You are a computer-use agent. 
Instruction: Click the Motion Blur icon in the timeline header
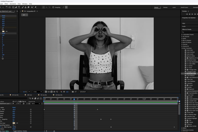(38, 98)
